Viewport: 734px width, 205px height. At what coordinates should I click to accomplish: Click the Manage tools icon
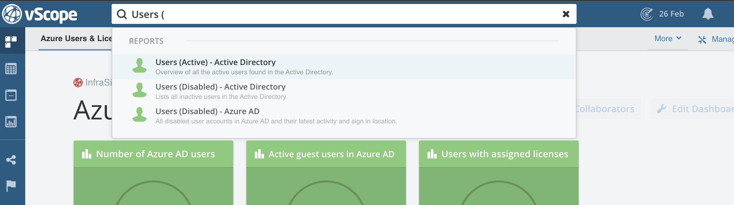point(702,39)
